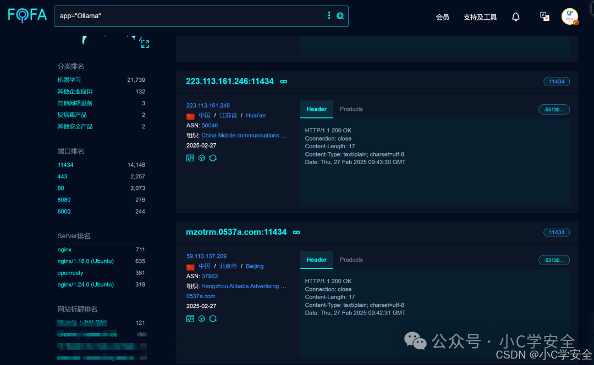Open the notifications bell
Image resolution: width=594 pixels, height=365 pixels.
click(515, 16)
